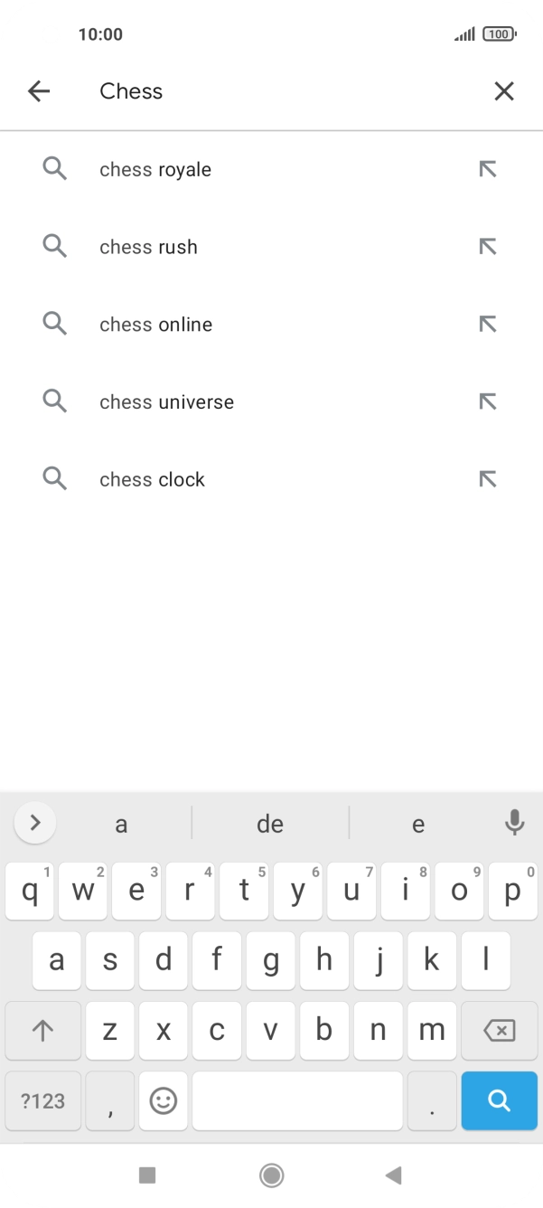Tap the voice input microphone icon

point(514,823)
